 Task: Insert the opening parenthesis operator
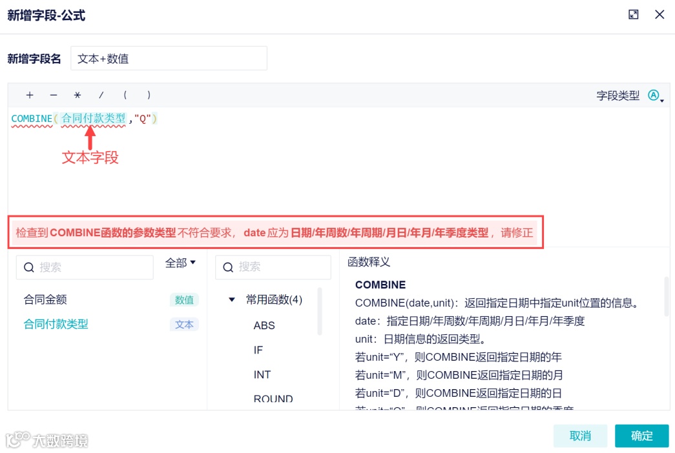tap(125, 95)
